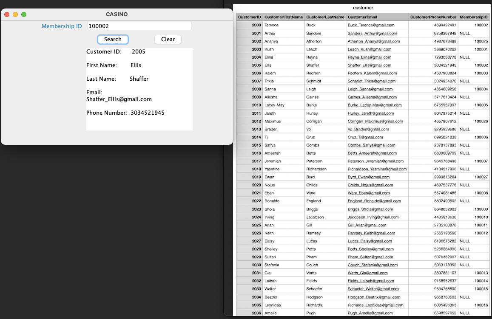Screen dimensions: 492x319
Task: Click the MembershipID column header
Action: pyautogui.click(x=473, y=17)
